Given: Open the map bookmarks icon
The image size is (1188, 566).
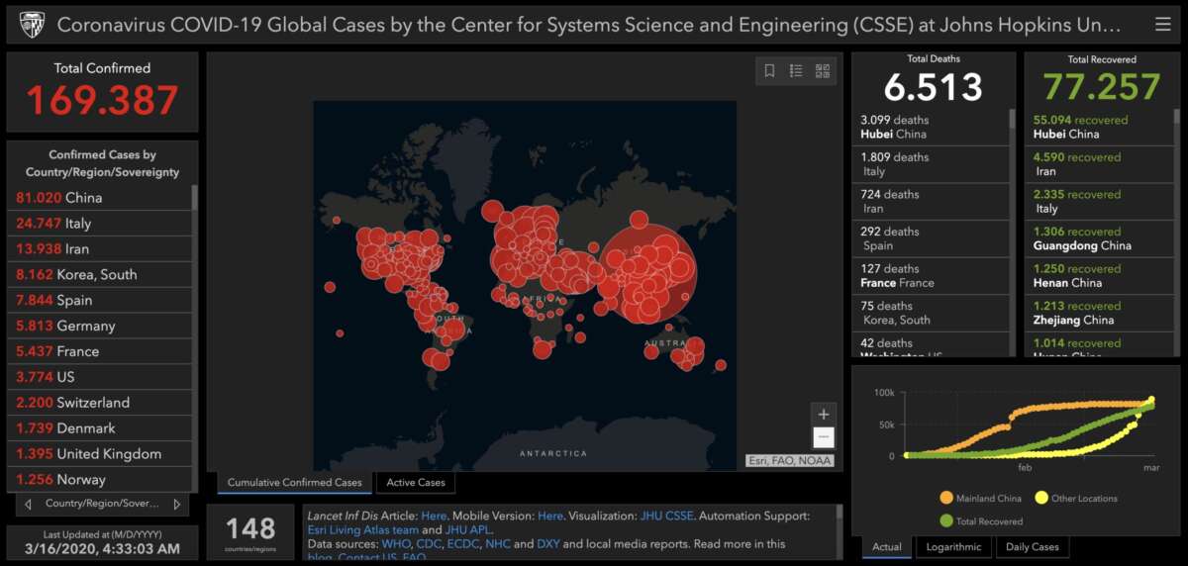Looking at the screenshot, I should 769,71.
